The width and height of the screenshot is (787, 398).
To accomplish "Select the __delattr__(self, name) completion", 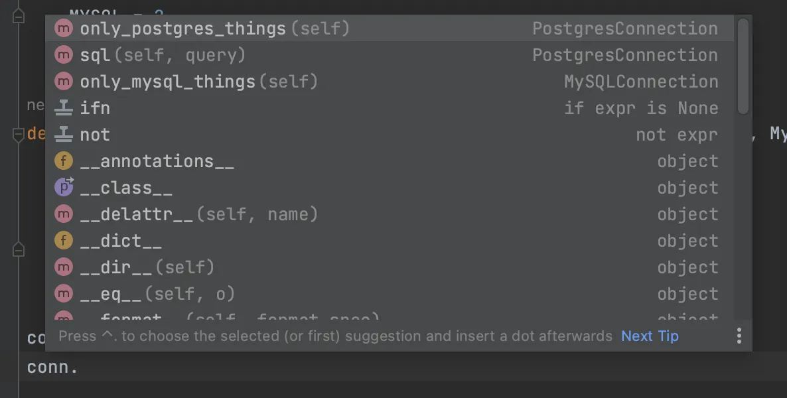I will pos(199,214).
